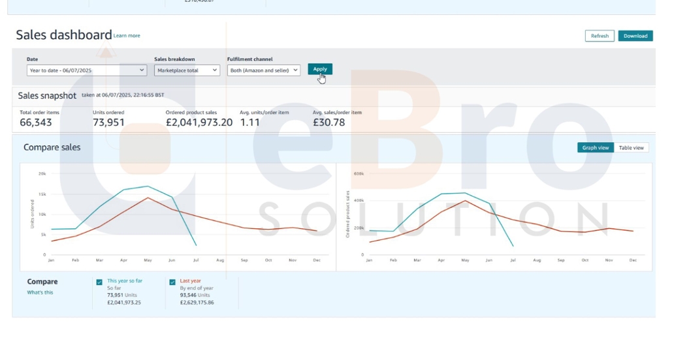Download the sales dashboard report
Image resolution: width=687 pixels, height=339 pixels.
tap(635, 37)
